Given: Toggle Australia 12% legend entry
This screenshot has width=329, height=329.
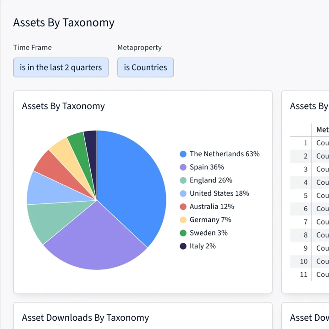Looking at the screenshot, I should click(x=212, y=207).
